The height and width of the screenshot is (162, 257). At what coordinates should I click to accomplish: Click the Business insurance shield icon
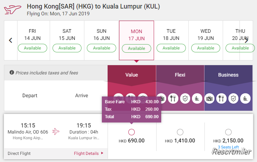(233, 99)
